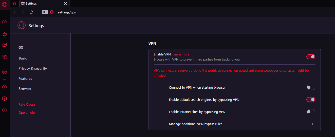Open the Learn more link for VPN
Screen dimensions: 335x137
(181, 54)
